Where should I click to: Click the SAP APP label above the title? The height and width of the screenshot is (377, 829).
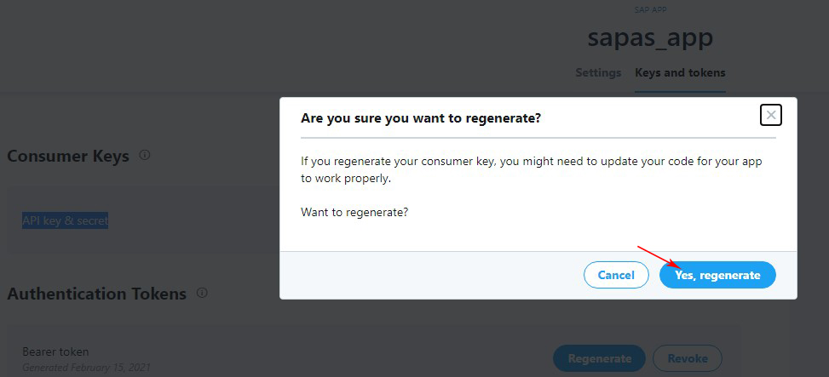650,10
